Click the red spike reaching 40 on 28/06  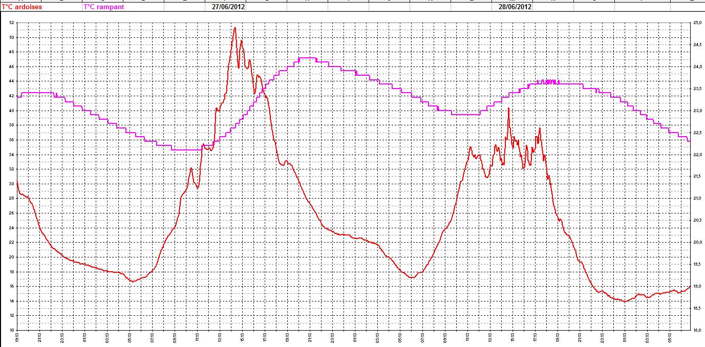tap(508, 109)
